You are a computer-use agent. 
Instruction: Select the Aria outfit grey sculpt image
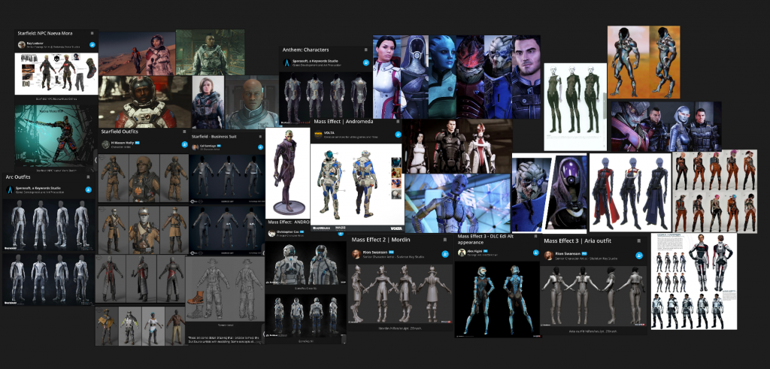(x=593, y=297)
